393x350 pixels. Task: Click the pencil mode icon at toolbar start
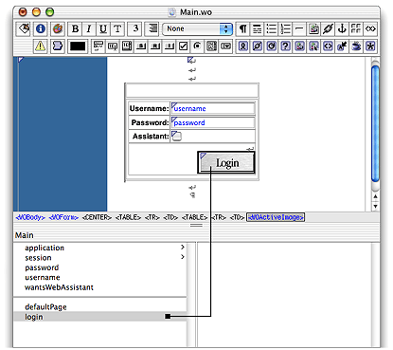24,28
